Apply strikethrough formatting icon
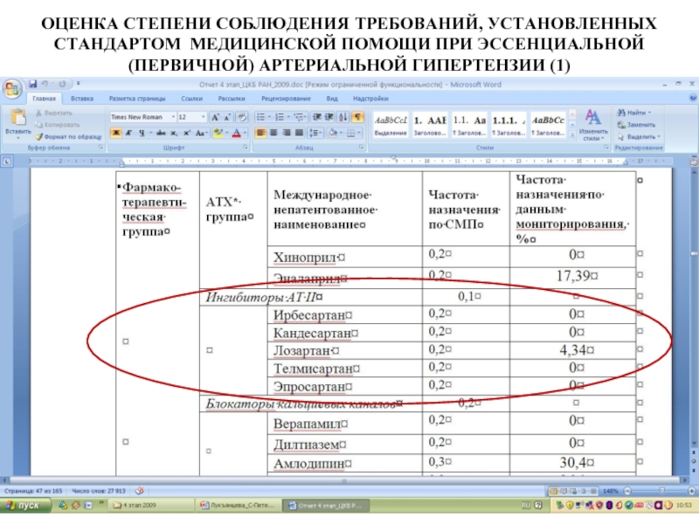 point(162,133)
